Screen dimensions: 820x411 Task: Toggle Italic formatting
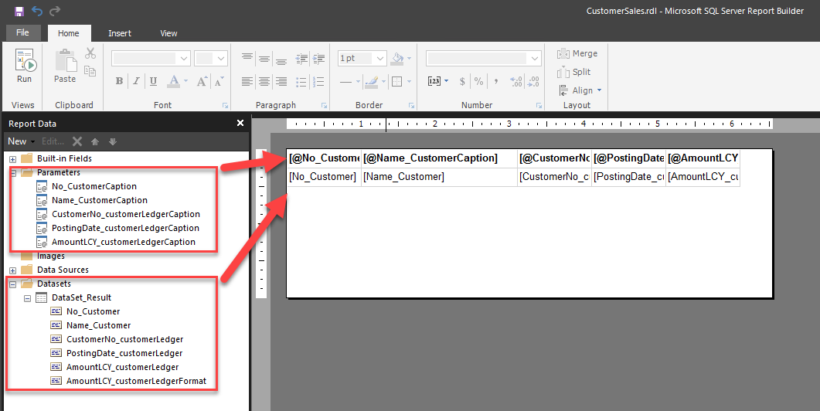click(x=136, y=81)
